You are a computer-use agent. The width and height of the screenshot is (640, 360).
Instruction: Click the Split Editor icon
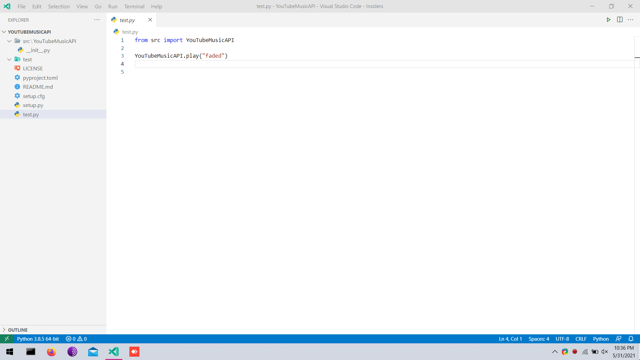[620, 20]
